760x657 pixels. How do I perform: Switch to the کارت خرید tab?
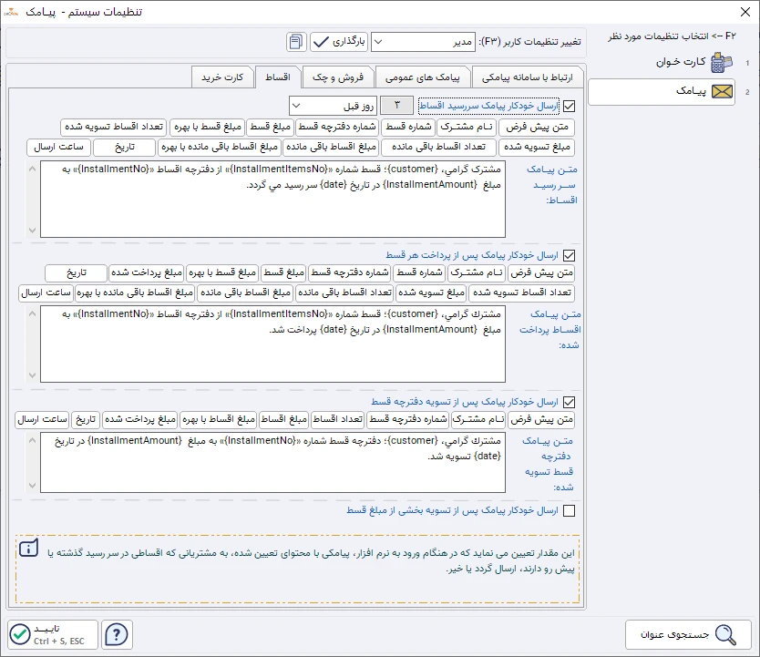click(223, 77)
